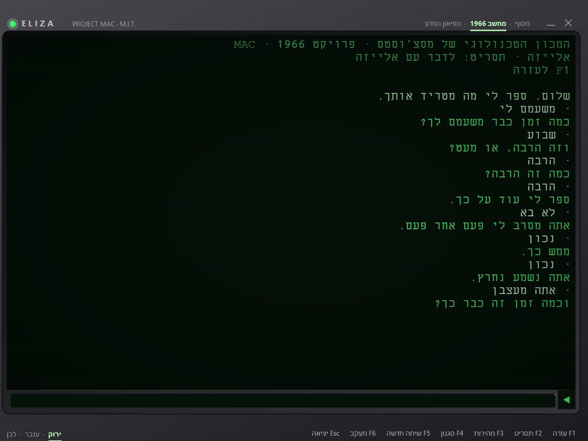Viewport: 588px width, 441px height.
Task: Switch to the לבן white color theme
Action: click(x=11, y=434)
